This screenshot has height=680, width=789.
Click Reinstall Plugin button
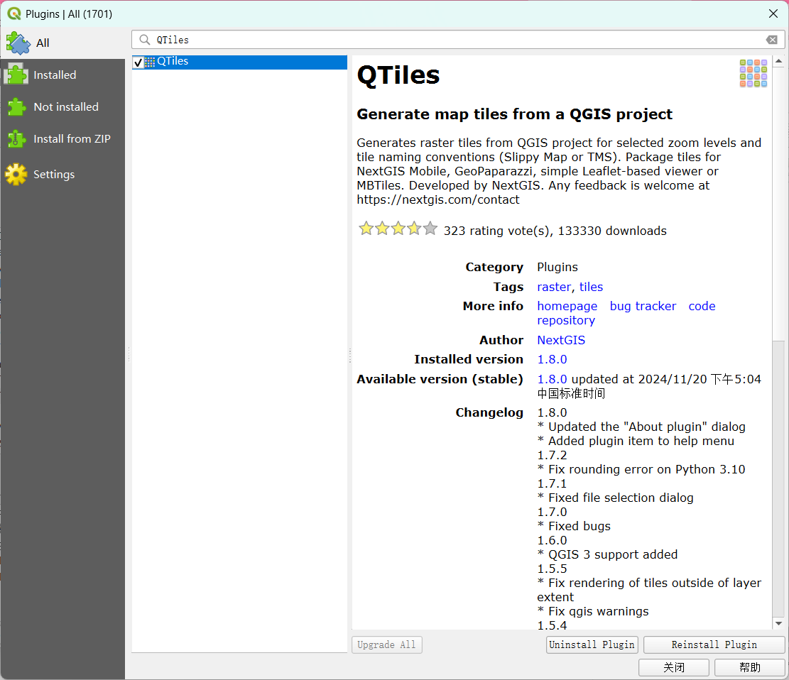click(714, 645)
